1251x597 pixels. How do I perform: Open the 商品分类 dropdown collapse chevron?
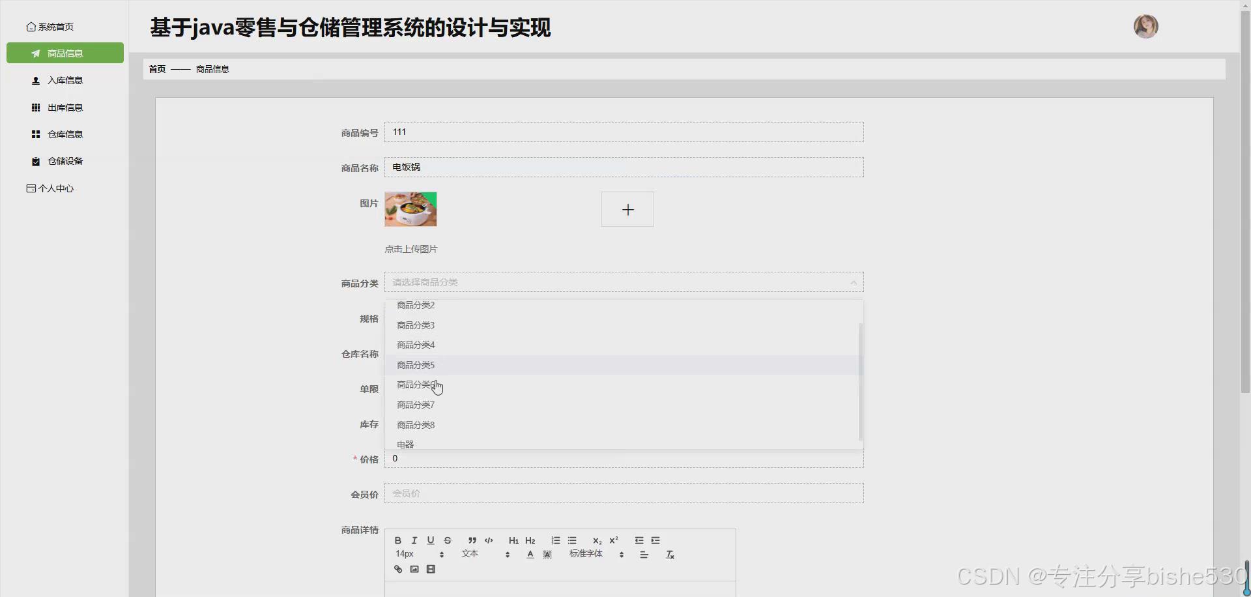pos(854,282)
